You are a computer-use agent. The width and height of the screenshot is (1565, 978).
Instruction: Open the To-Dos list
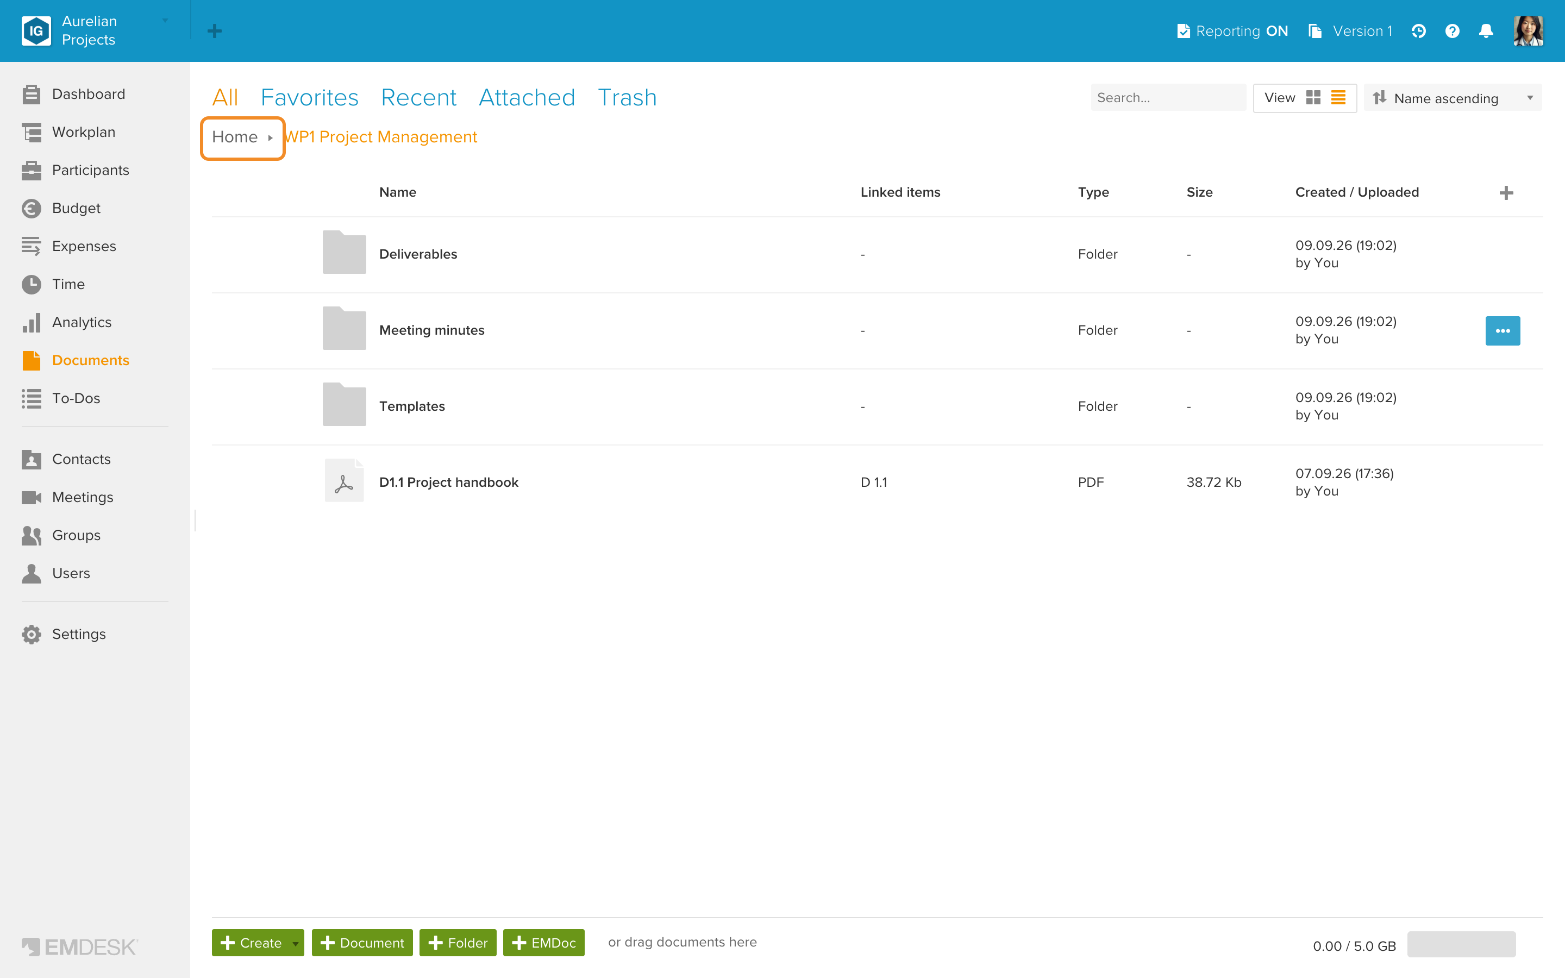(x=61, y=398)
